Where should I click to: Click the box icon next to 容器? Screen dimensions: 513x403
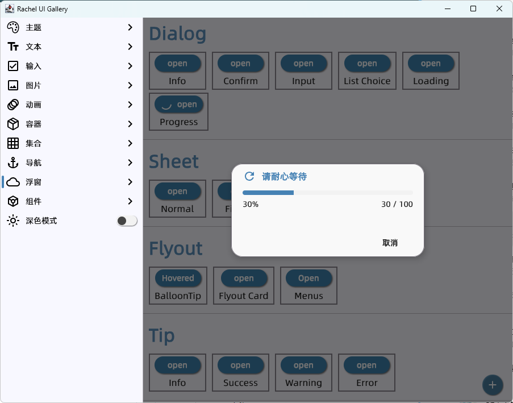tap(13, 124)
